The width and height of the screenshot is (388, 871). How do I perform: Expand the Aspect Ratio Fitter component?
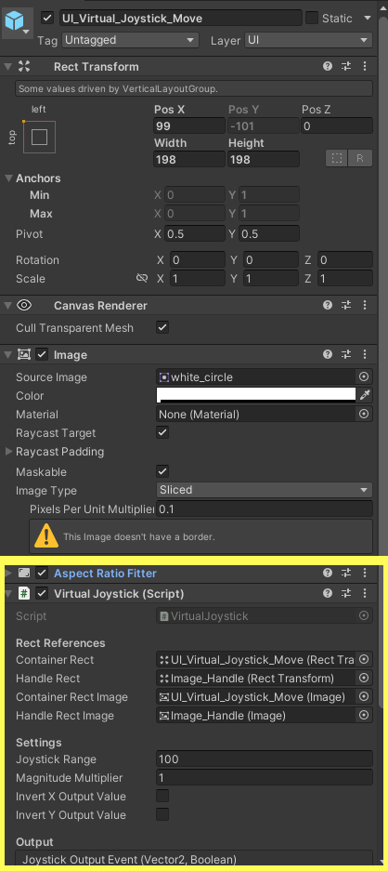[x=7, y=573]
